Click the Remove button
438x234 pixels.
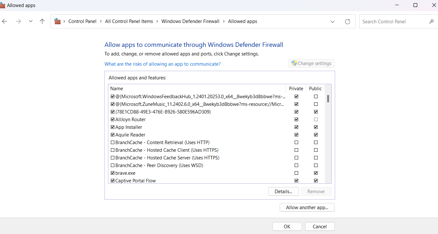(316, 191)
